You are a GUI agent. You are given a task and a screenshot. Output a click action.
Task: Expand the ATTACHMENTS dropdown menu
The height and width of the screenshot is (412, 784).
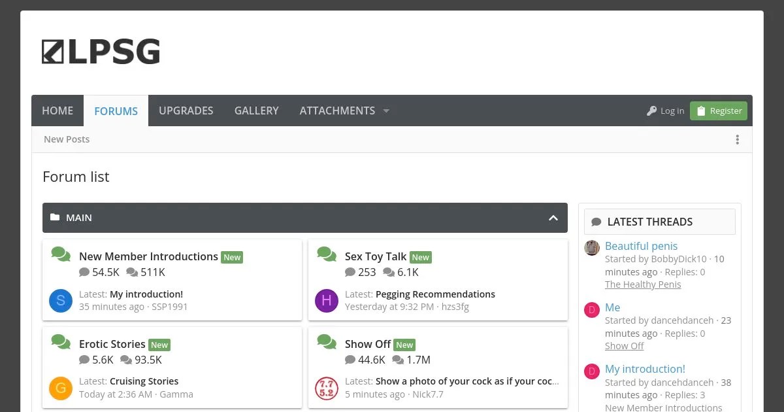385,111
